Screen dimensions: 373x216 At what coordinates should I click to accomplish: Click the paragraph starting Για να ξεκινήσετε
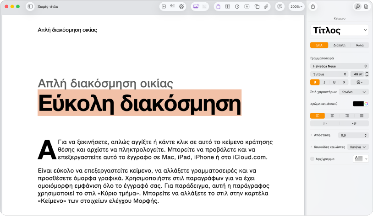tap(165, 150)
